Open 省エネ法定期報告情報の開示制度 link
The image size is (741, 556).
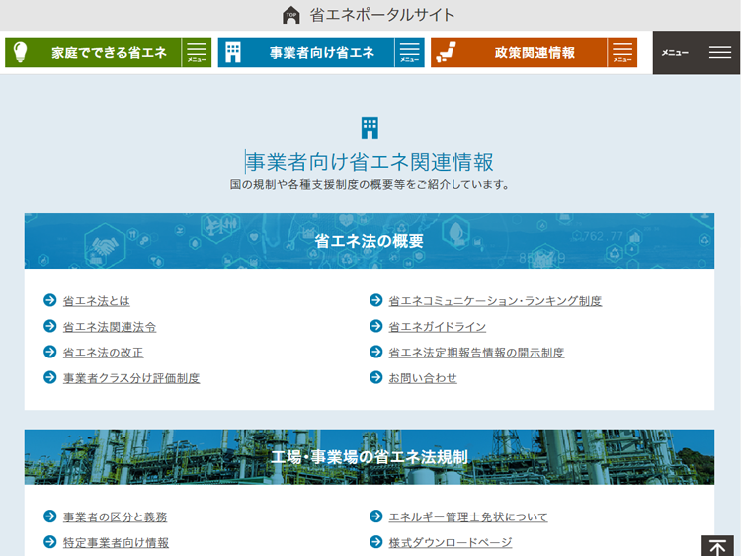pyautogui.click(x=476, y=353)
